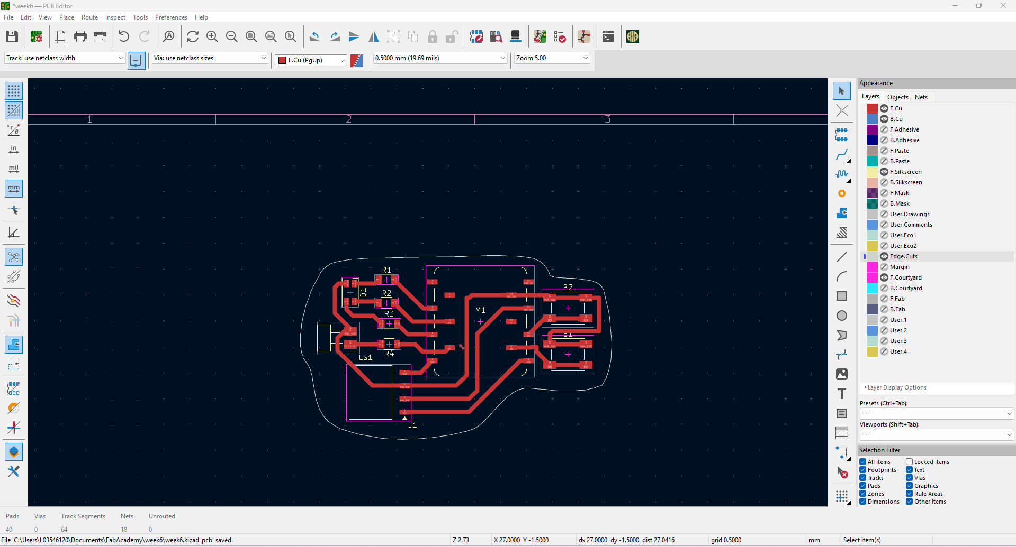The image size is (1016, 547).
Task: Choose the Add Vias tool
Action: (841, 193)
